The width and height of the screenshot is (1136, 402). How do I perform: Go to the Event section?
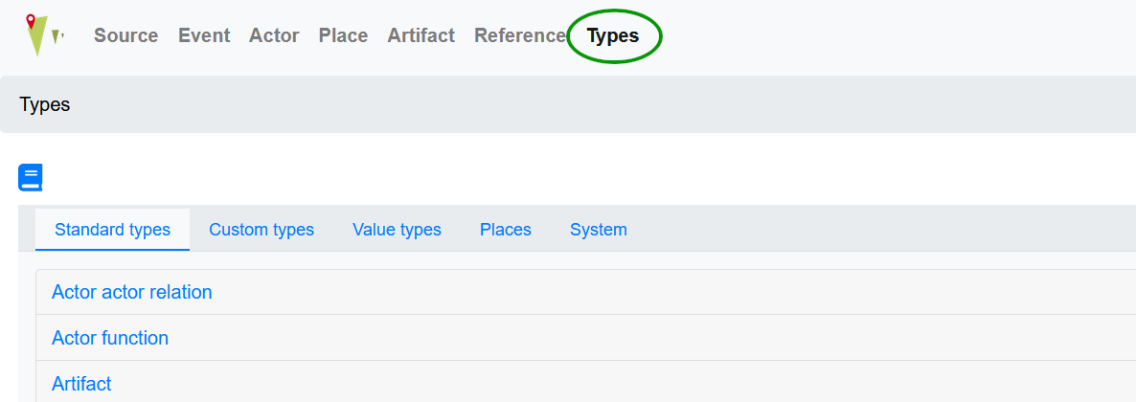click(x=204, y=35)
